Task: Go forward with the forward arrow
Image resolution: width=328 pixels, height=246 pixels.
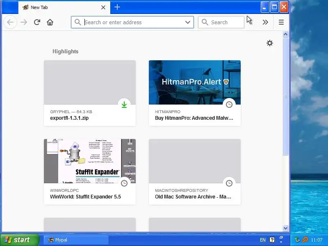Action: (x=24, y=22)
